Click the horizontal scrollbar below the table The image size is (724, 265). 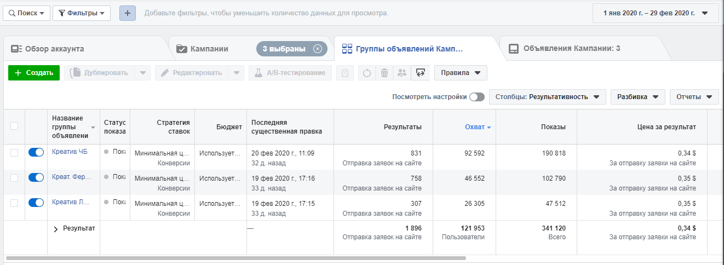[x=235, y=257]
